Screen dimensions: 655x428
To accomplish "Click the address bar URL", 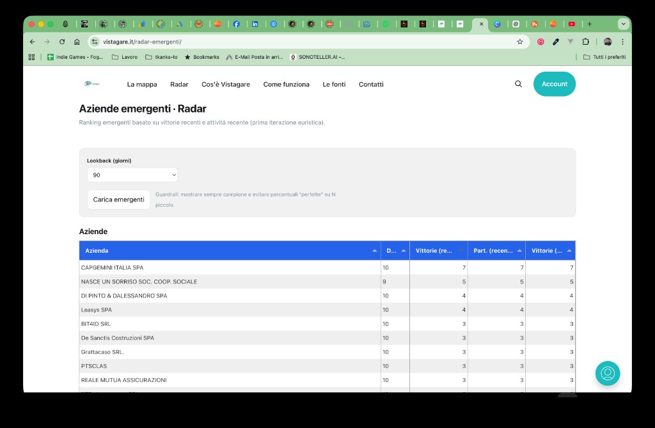I will 142,42.
